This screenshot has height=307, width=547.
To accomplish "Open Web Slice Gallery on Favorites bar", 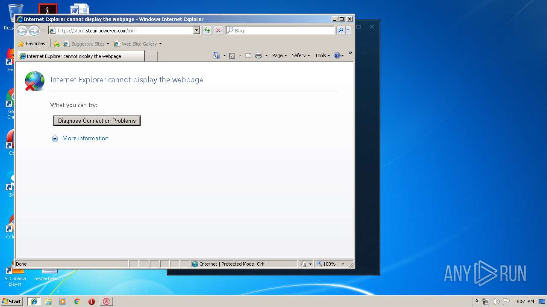I will (x=136, y=43).
